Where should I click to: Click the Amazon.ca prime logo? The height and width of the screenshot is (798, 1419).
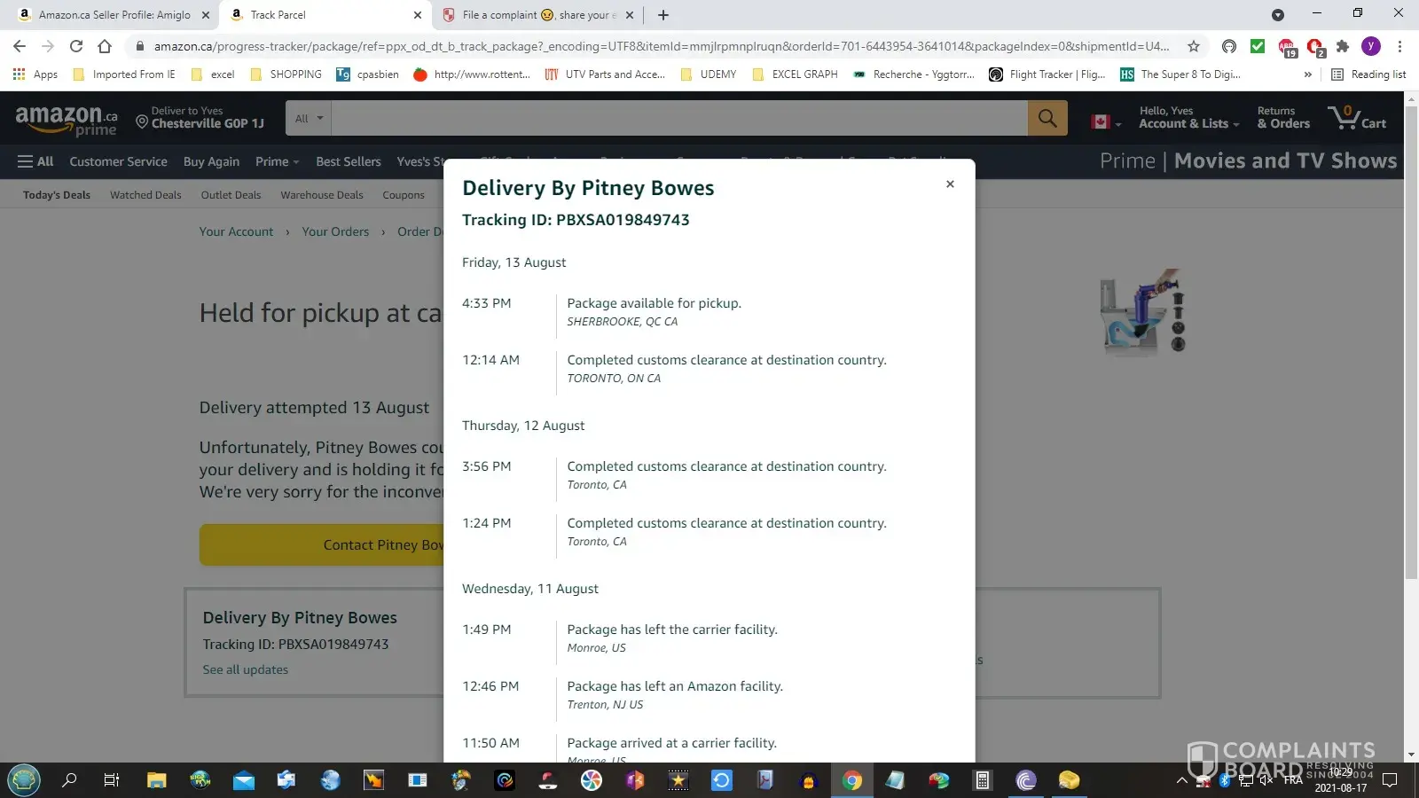point(67,120)
